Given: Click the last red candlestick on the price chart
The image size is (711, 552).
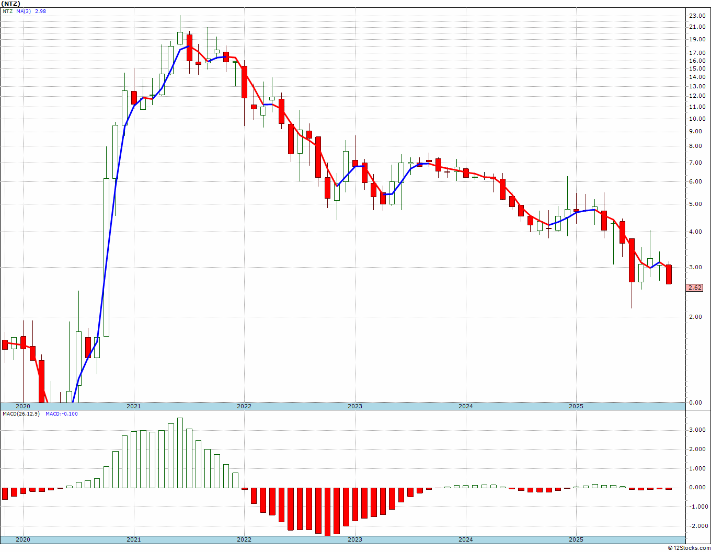Looking at the screenshot, I should point(669,274).
